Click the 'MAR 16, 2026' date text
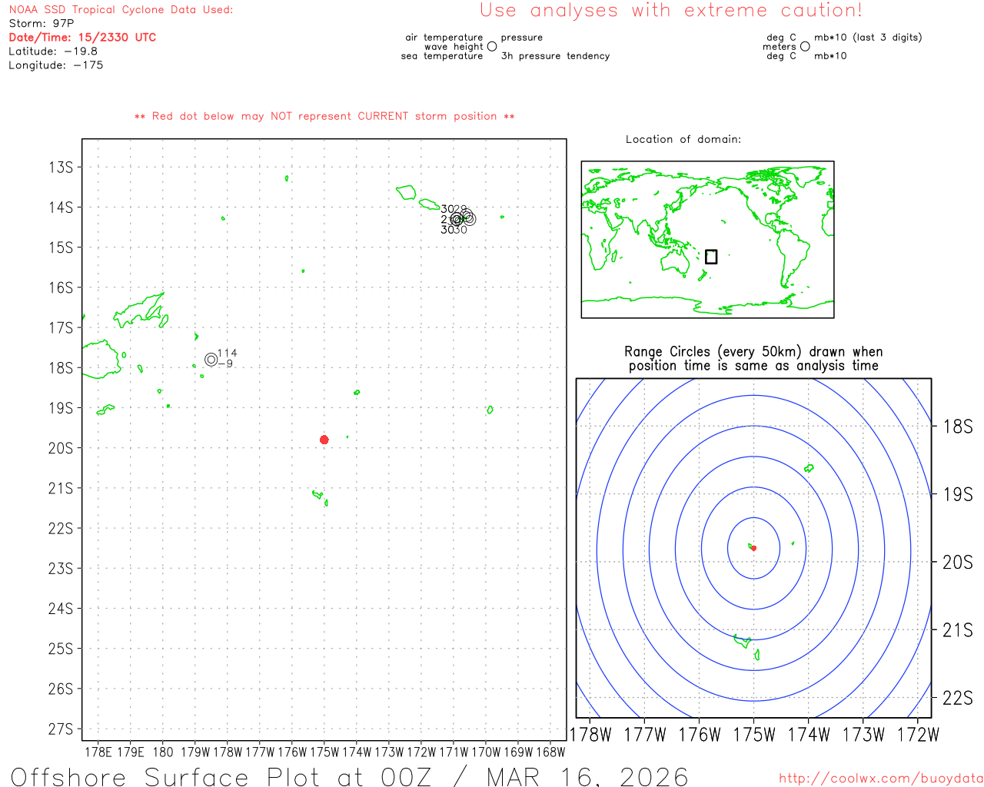This screenshot has height=787, width=984. tap(588, 777)
